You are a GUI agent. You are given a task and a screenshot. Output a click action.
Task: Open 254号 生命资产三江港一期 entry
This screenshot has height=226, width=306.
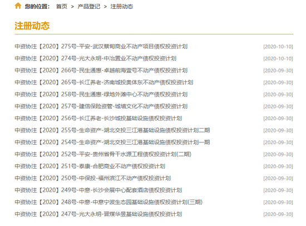[112, 142]
